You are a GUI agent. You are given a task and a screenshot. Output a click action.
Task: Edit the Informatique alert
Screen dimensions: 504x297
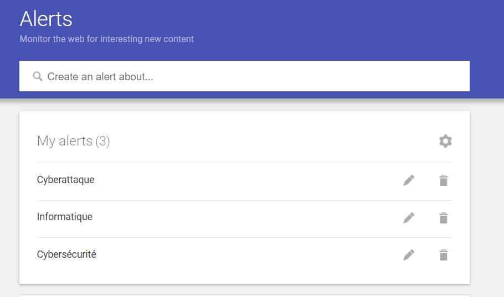pyautogui.click(x=409, y=218)
